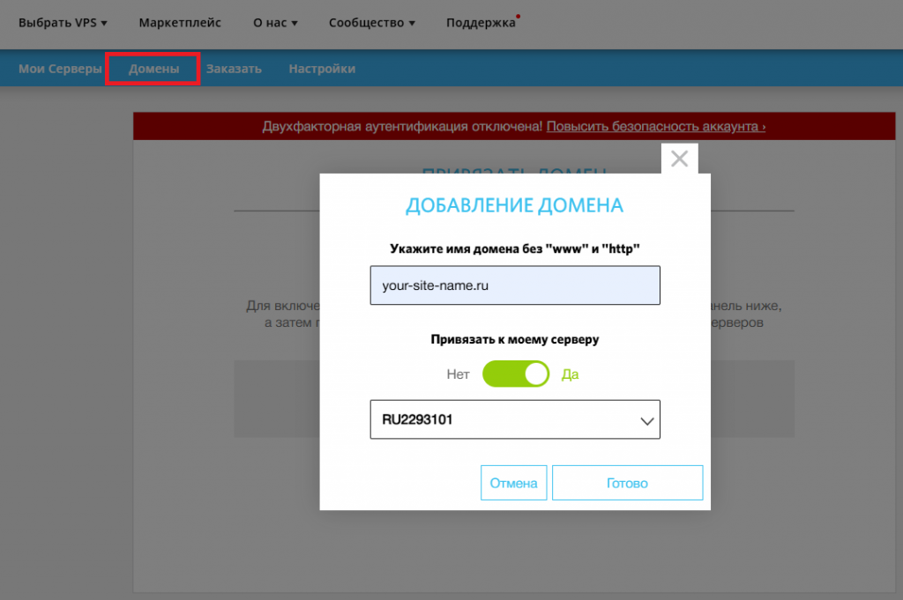Image resolution: width=903 pixels, height=600 pixels.
Task: Close the domain addition dialog
Action: pos(679,159)
